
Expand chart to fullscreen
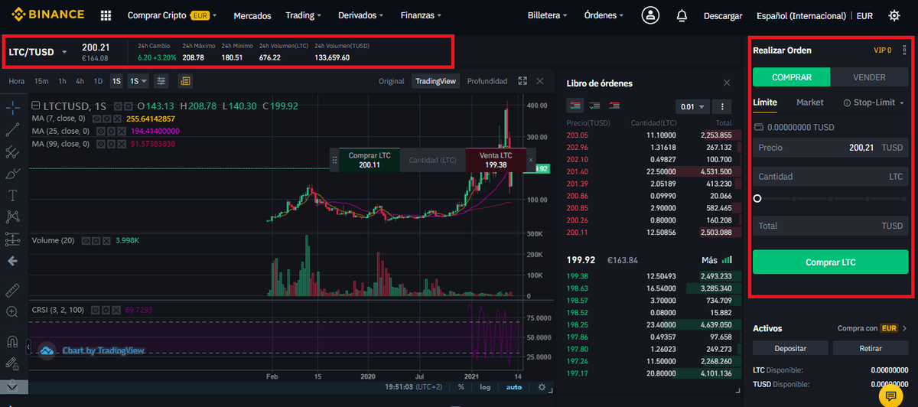point(522,81)
